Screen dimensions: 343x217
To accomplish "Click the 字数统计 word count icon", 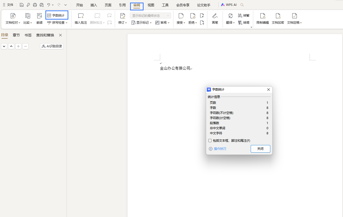I will point(49,16).
